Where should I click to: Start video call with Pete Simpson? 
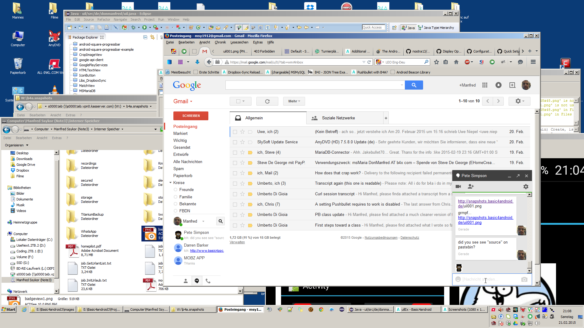point(458,186)
